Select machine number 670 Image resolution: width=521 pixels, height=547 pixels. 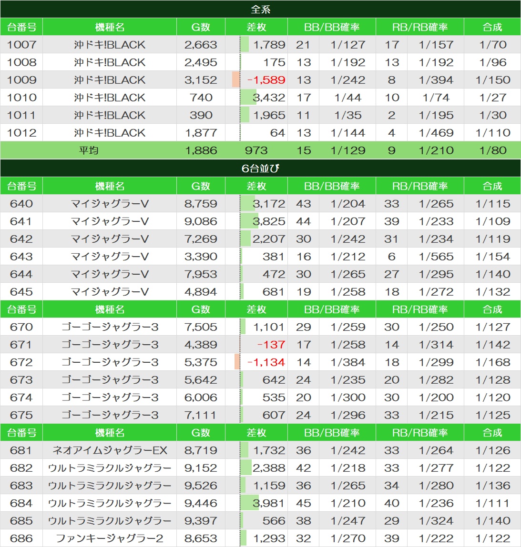point(21,327)
